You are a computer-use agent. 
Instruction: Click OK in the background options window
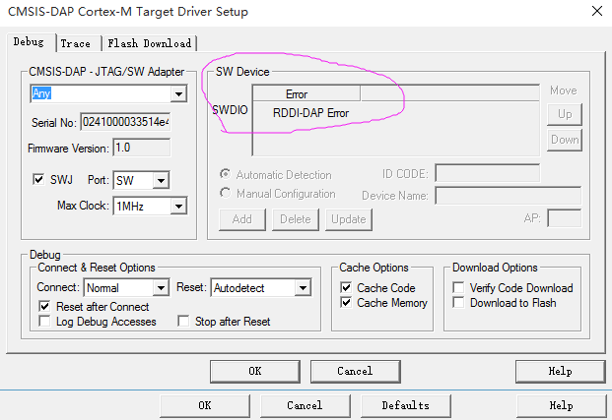pyautogui.click(x=205, y=405)
